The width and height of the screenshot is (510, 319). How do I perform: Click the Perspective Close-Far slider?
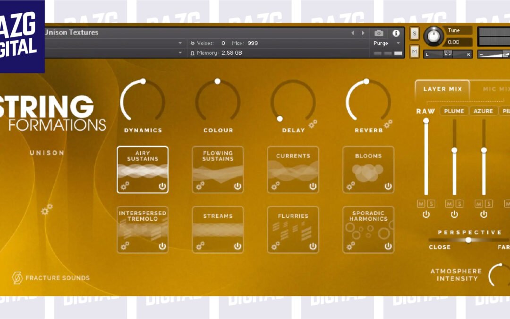pos(468,240)
